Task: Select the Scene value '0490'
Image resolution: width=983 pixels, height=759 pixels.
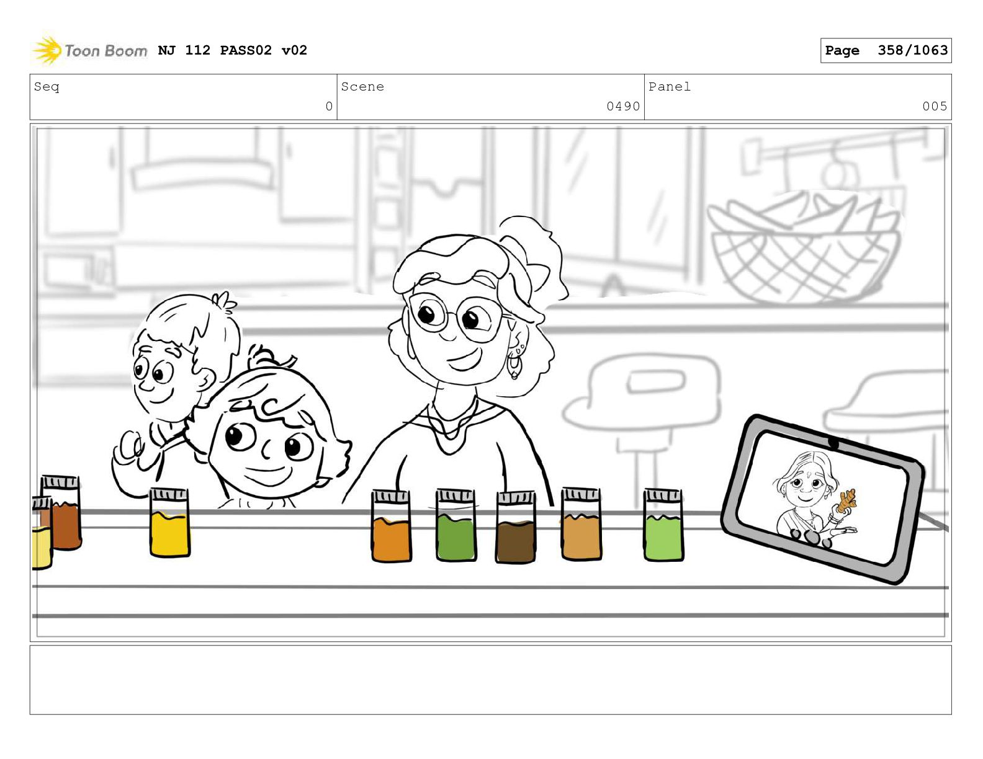Action: point(623,107)
